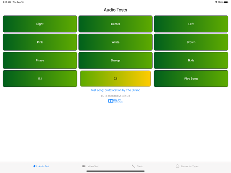This screenshot has height=173, width=231.
Task: Click the Wi-Fi status icon
Action: point(216,2)
